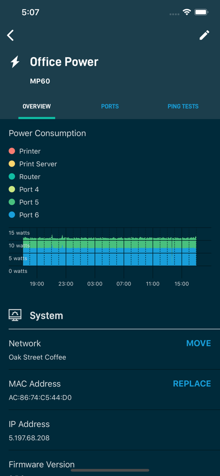Select the Overview tab
This screenshot has height=476, width=220.
coord(37,107)
